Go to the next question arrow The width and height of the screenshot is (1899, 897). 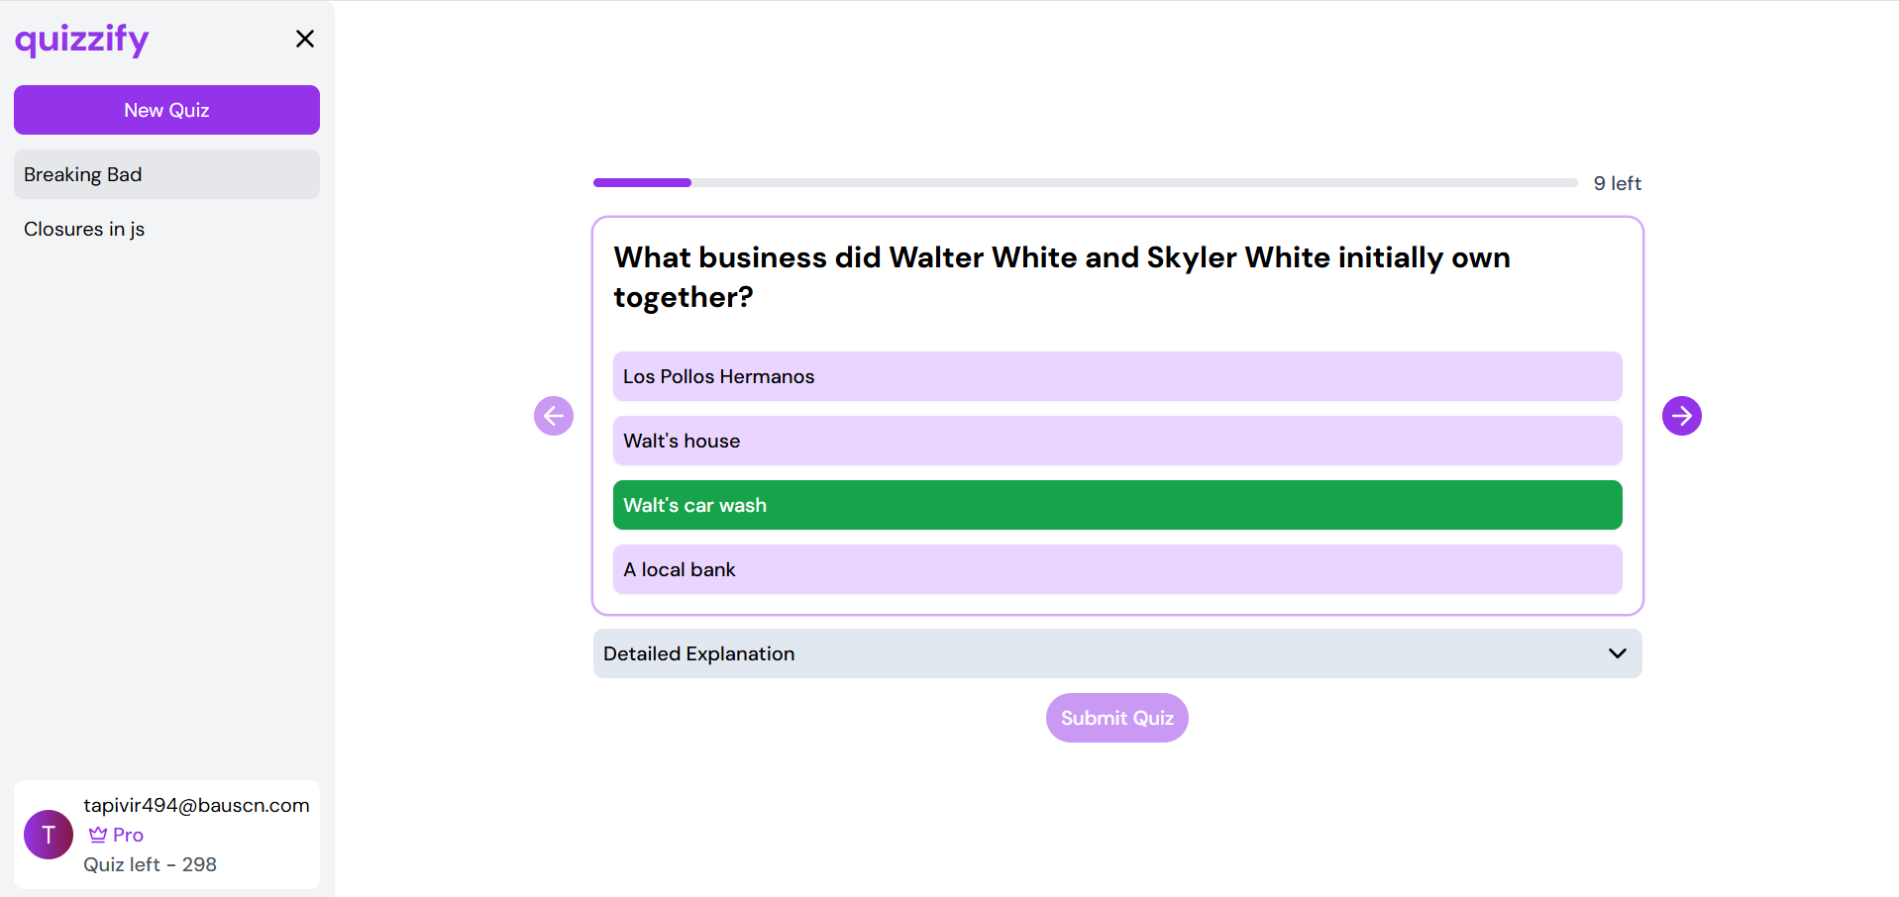pyautogui.click(x=1682, y=416)
